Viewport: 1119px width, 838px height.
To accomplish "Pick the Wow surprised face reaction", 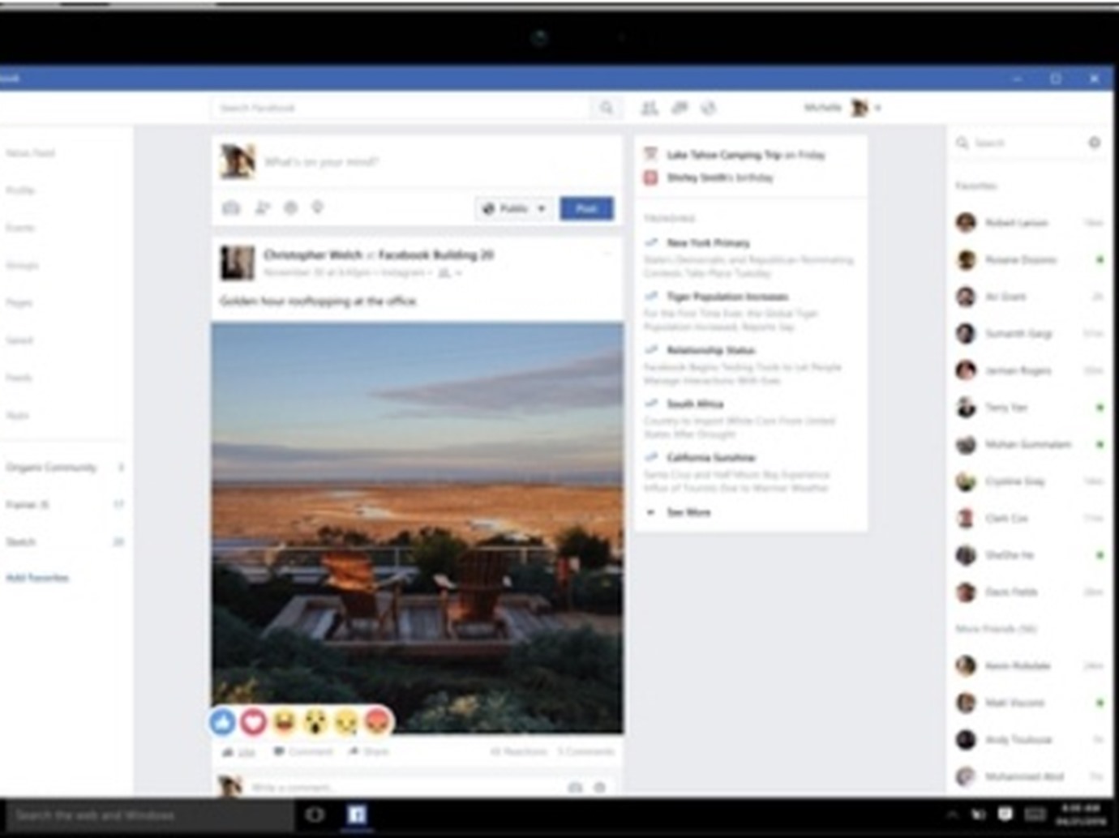I will [315, 720].
